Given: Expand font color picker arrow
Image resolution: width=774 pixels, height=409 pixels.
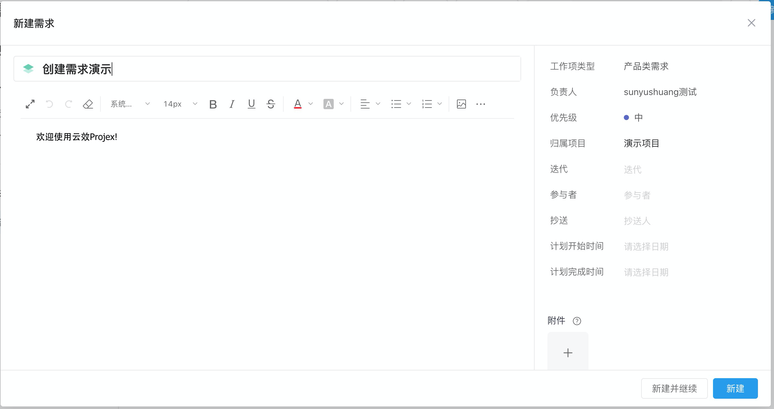Looking at the screenshot, I should 311,104.
